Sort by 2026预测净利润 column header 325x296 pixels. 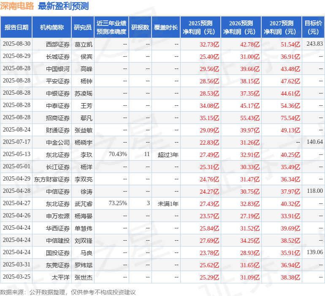click(241, 27)
